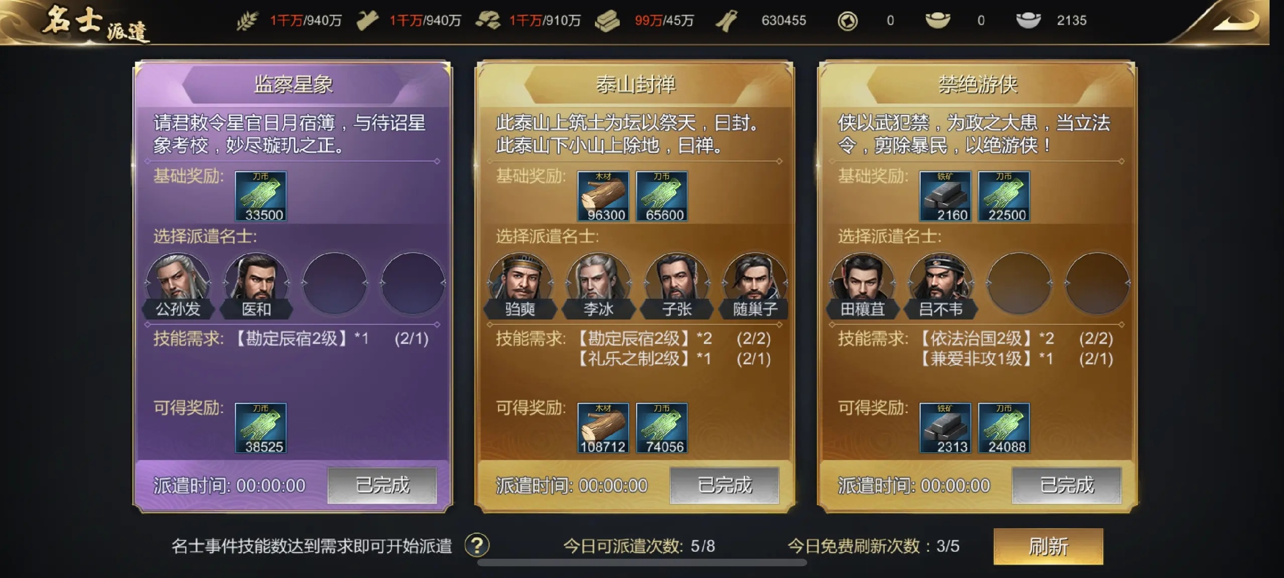Tap empty third scholar slot in 监察星象 card

334,283
